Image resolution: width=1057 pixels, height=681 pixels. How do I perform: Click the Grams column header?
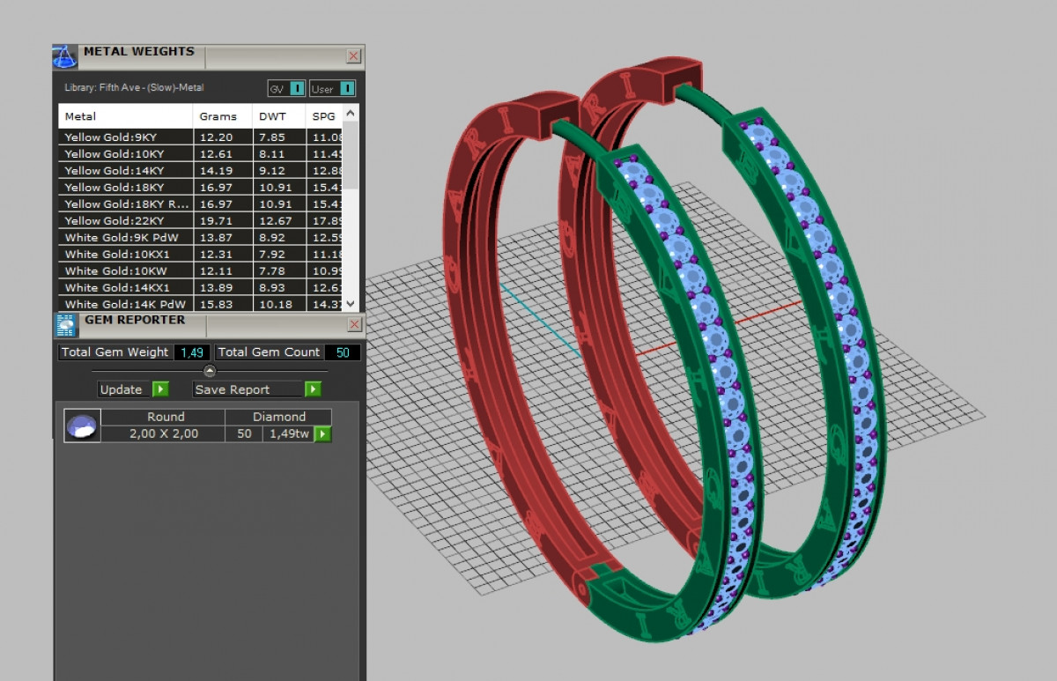(x=222, y=116)
